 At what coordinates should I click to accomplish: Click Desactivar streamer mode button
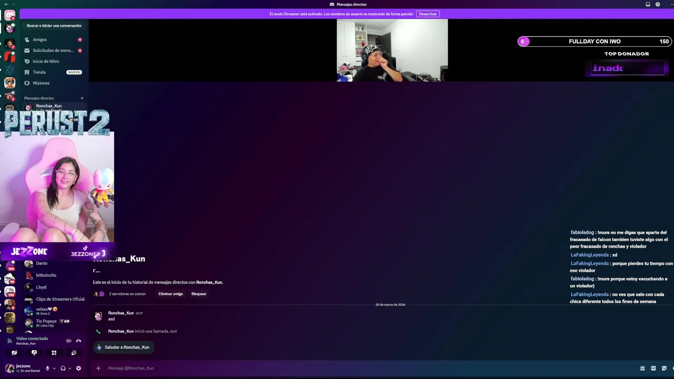pos(428,14)
